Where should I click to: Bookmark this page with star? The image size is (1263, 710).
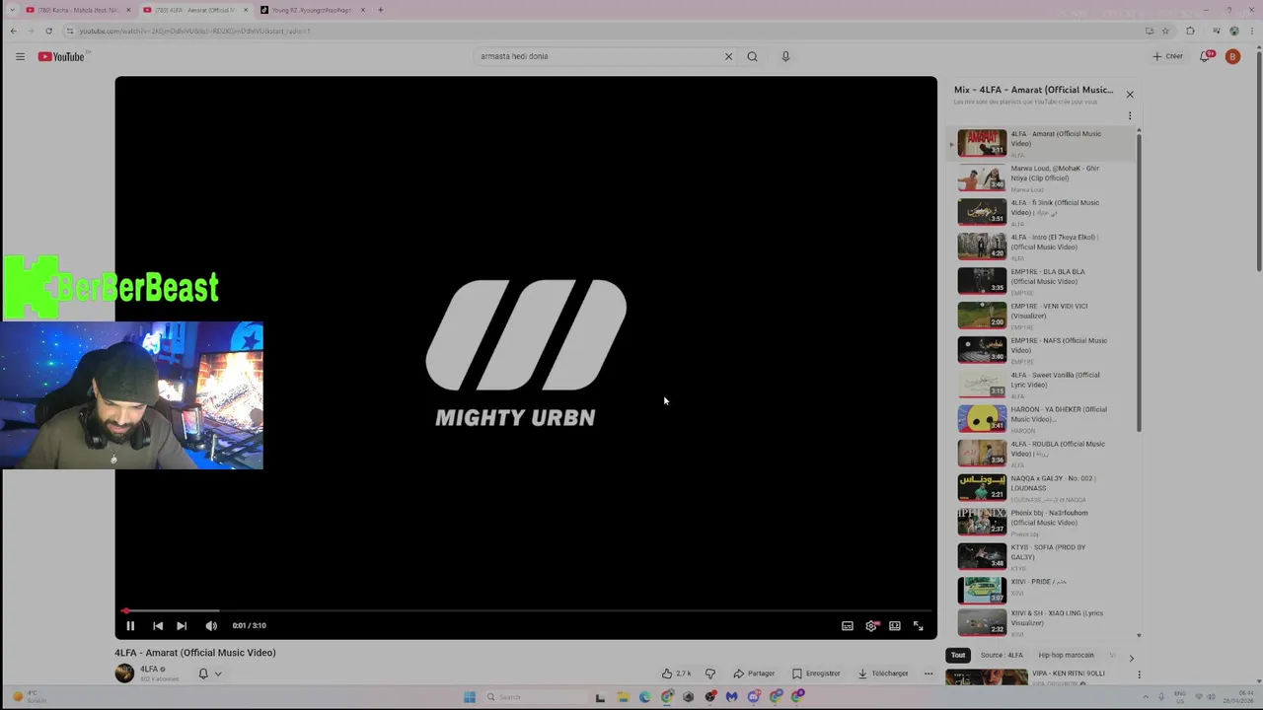tap(1165, 31)
